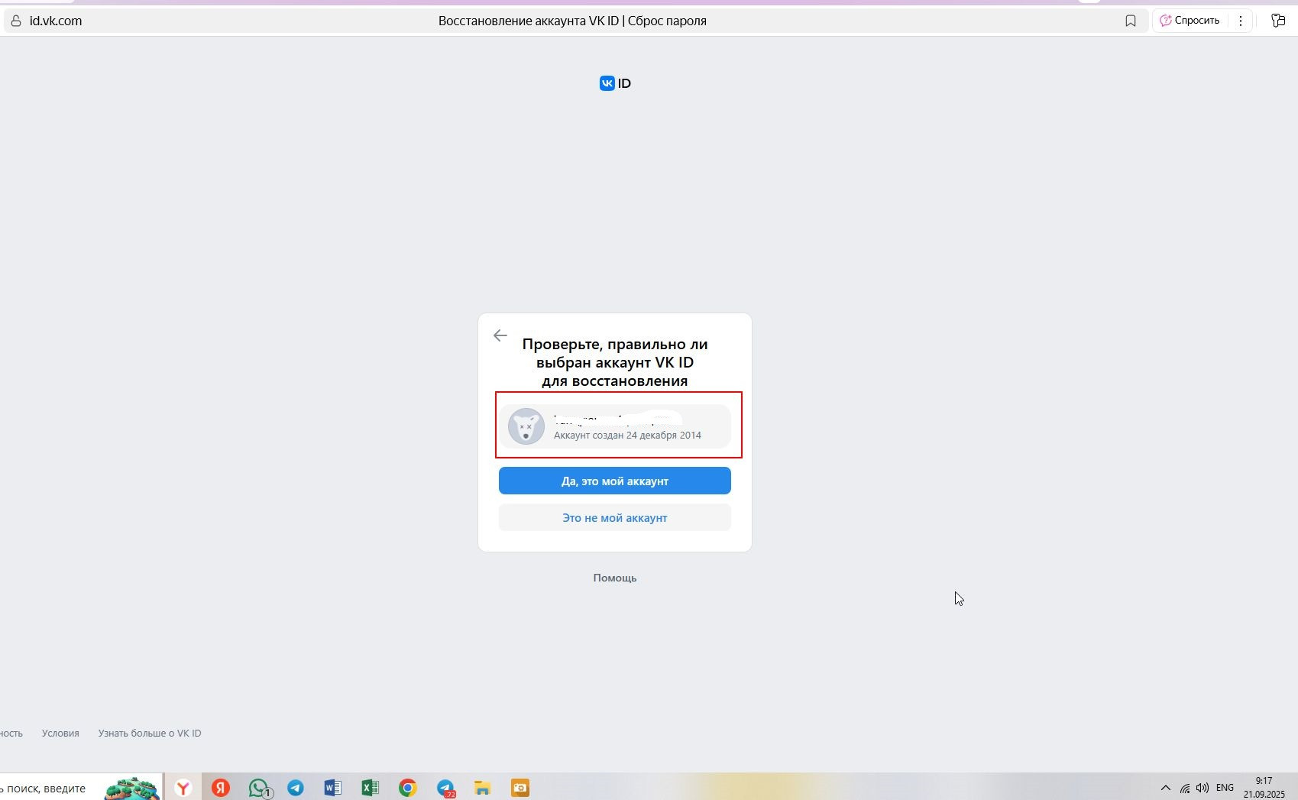Launch Microsoft Word from taskbar
The height and width of the screenshot is (800, 1298).
click(x=332, y=788)
